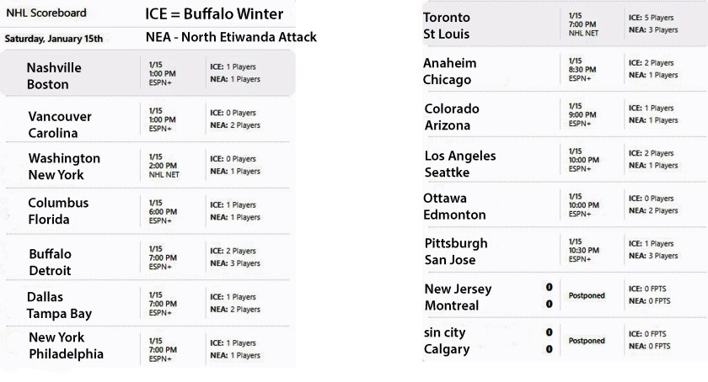The width and height of the screenshot is (708, 382).
Task: Select the Vancouver vs Carolina matchup
Action: [147, 119]
